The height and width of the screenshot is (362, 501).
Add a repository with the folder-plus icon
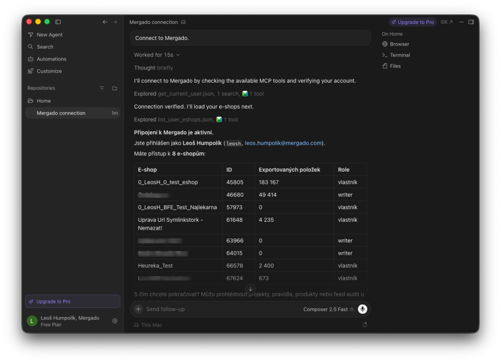115,88
